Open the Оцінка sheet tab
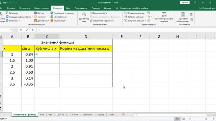Viewport: 216px width, 121px height. click(101, 115)
